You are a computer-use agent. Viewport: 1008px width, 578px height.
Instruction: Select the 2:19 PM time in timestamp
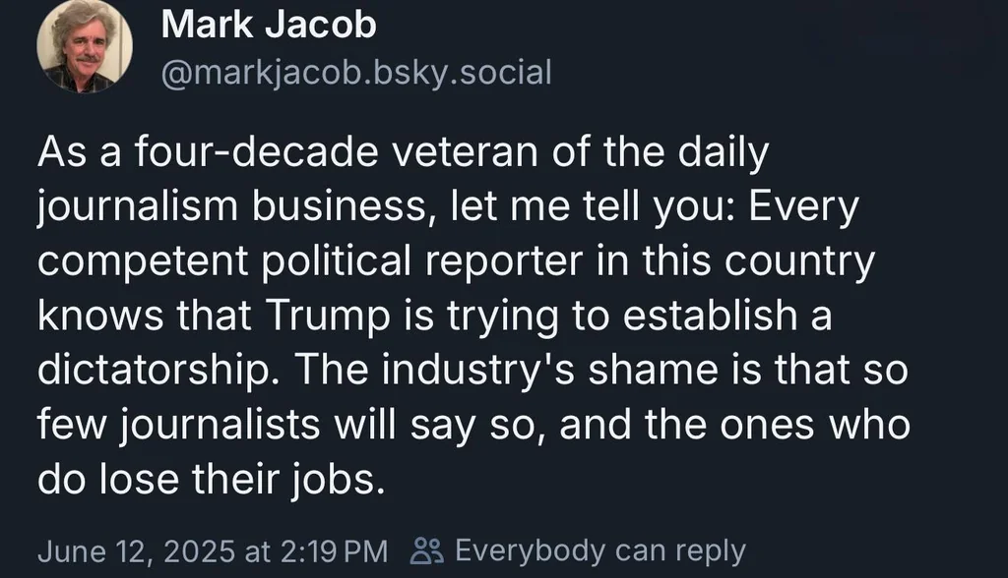coord(335,551)
